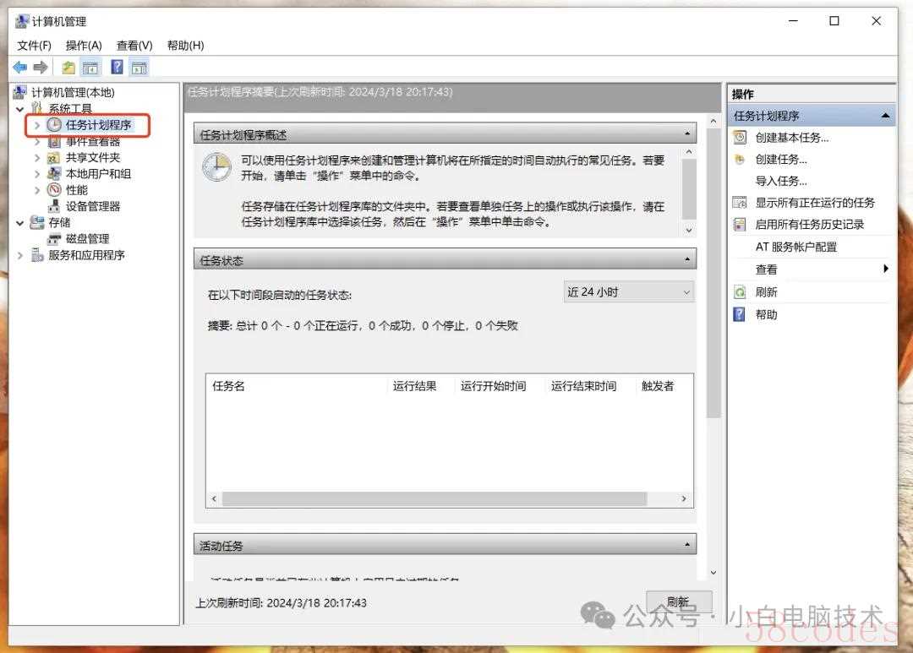This screenshot has height=653, width=913.
Task: Click the 计算机管理(本地) root icon
Action: pos(20,92)
